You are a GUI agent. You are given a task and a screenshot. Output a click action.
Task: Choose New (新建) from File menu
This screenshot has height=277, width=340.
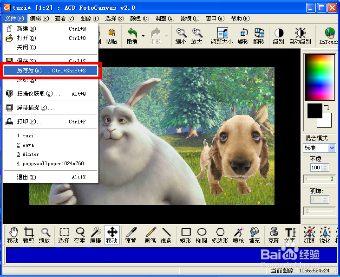51,29
